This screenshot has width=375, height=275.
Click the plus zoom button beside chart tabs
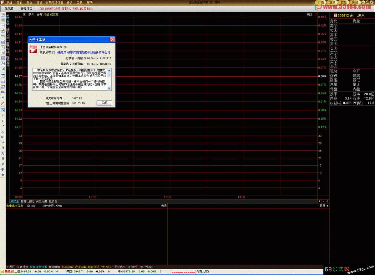(320, 202)
